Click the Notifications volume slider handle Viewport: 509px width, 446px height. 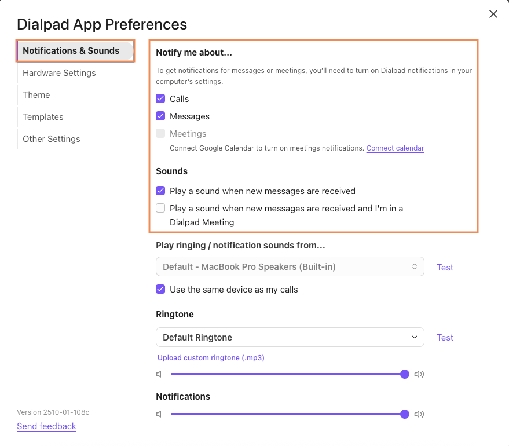click(405, 414)
